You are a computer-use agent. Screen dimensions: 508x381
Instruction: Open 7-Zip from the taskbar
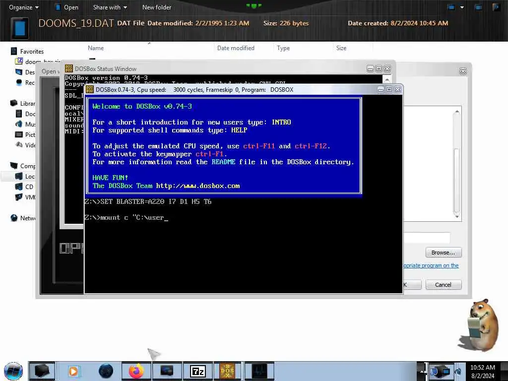pos(197,371)
